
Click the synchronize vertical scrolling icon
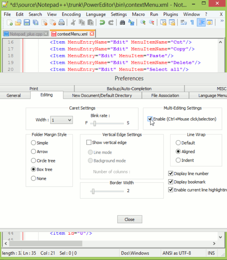point(163,22)
